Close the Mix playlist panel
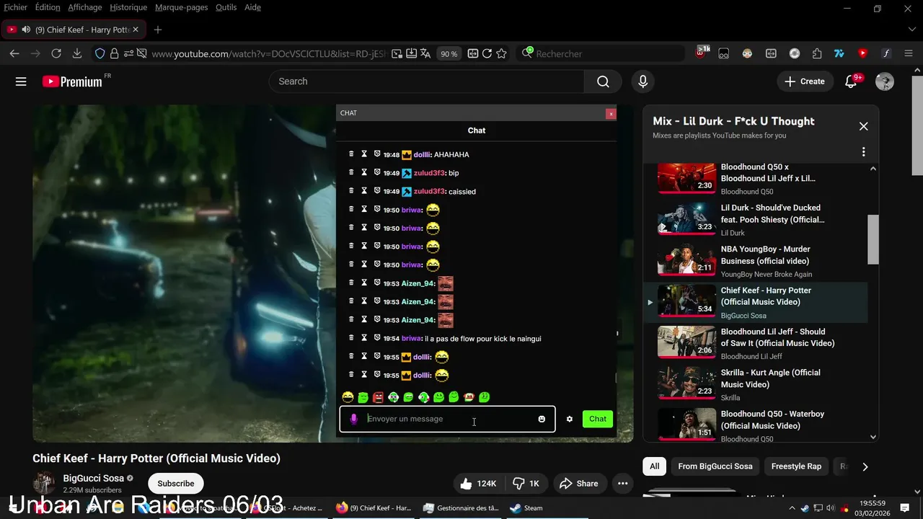 [863, 126]
